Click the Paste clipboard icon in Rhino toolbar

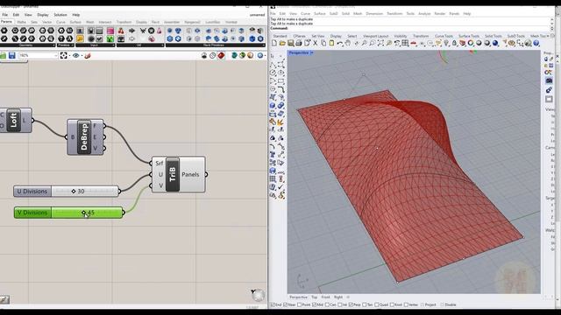tap(331, 43)
